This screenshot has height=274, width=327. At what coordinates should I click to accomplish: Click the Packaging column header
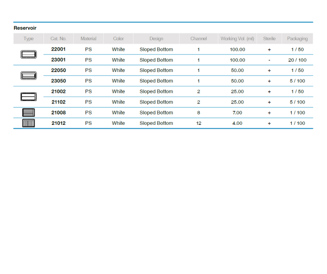tap(297, 39)
